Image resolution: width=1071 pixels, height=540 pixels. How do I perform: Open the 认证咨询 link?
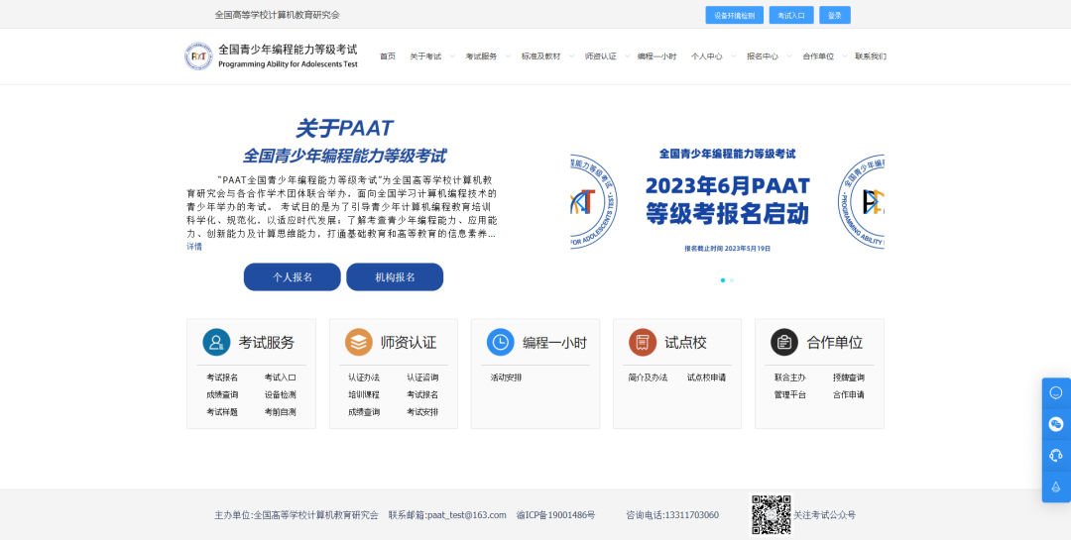coord(422,377)
